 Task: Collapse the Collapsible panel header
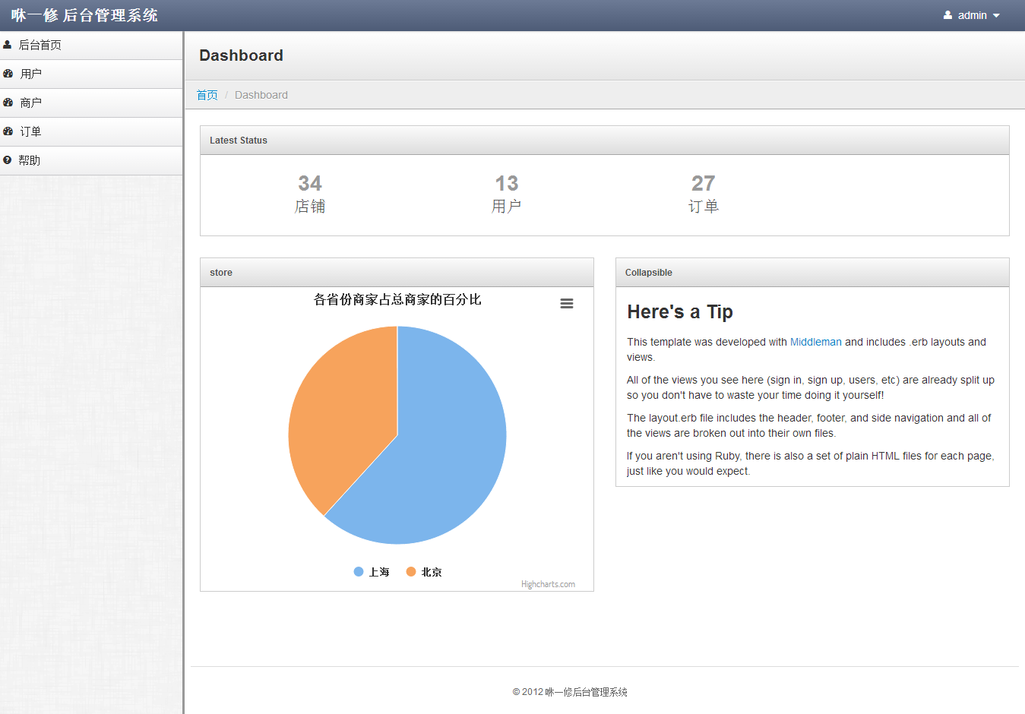coord(812,273)
